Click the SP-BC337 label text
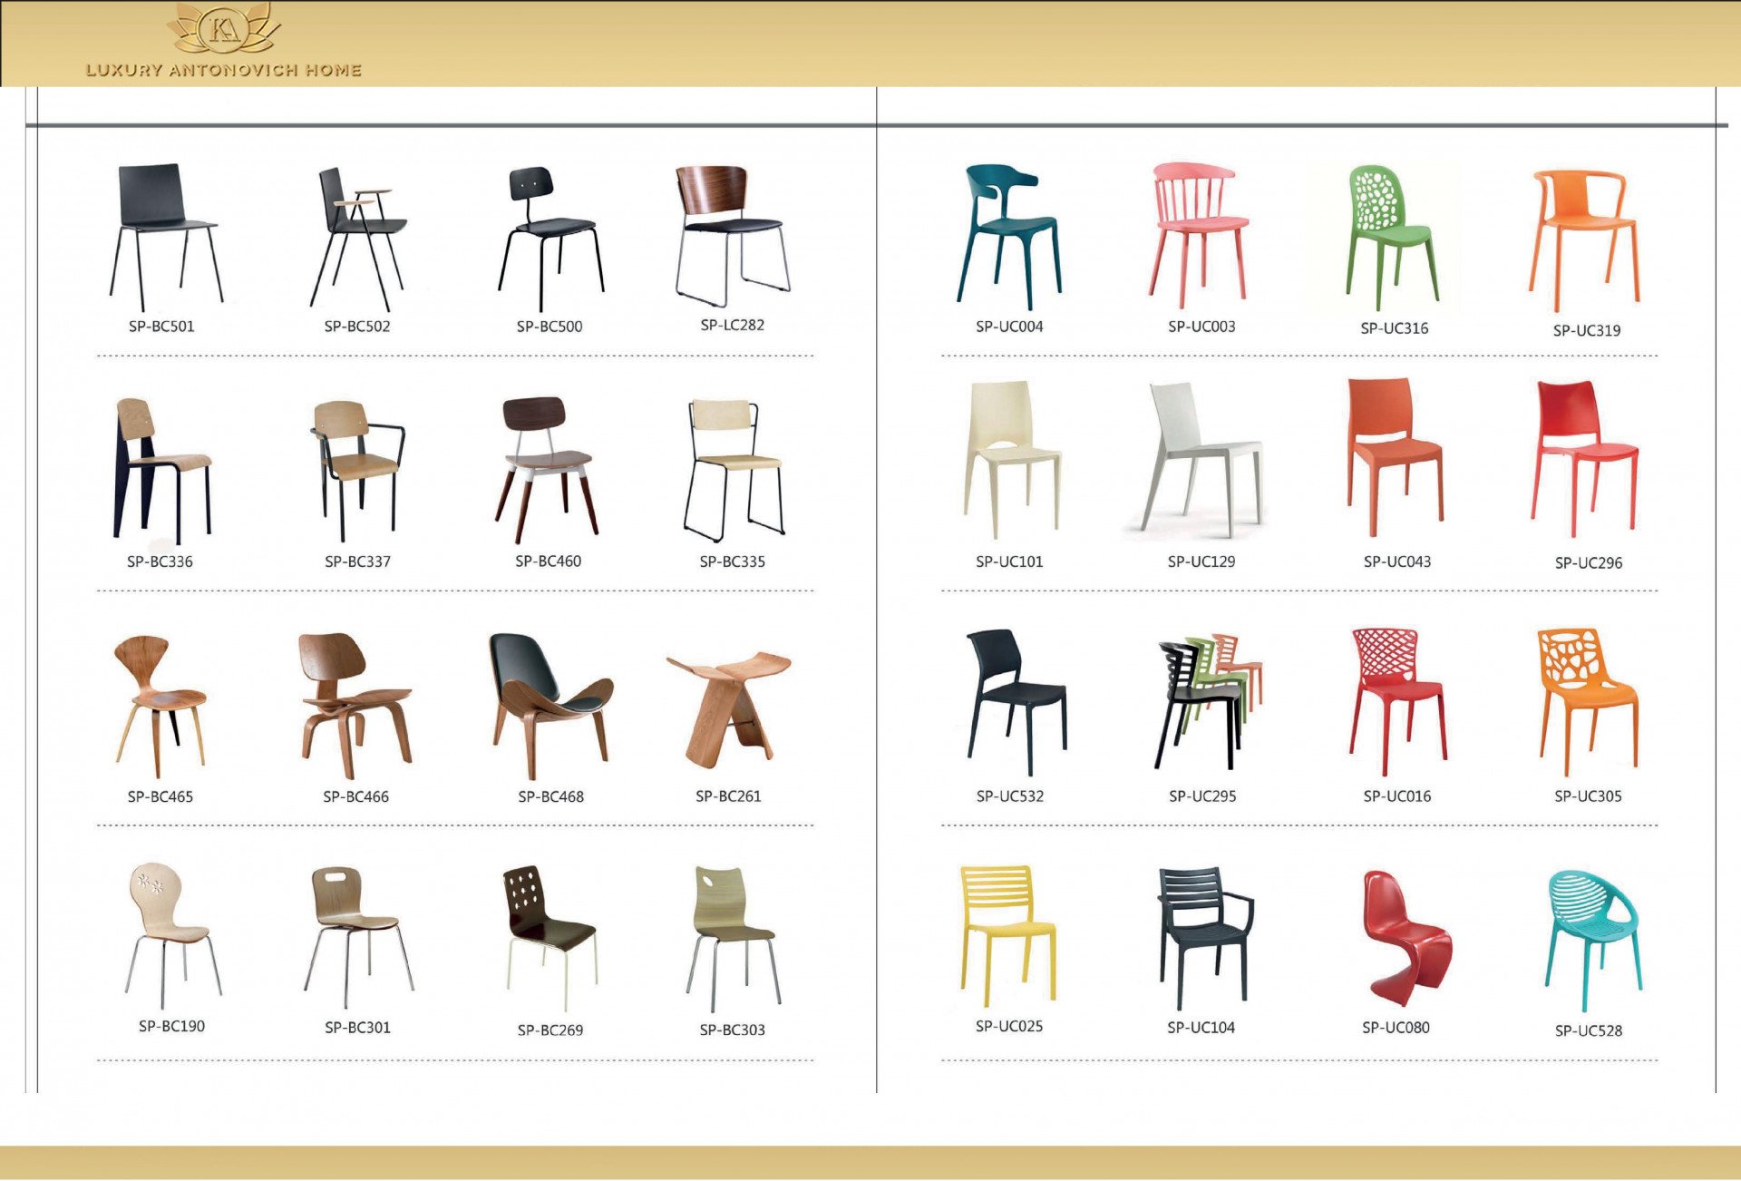The image size is (1741, 1181). click(x=357, y=561)
